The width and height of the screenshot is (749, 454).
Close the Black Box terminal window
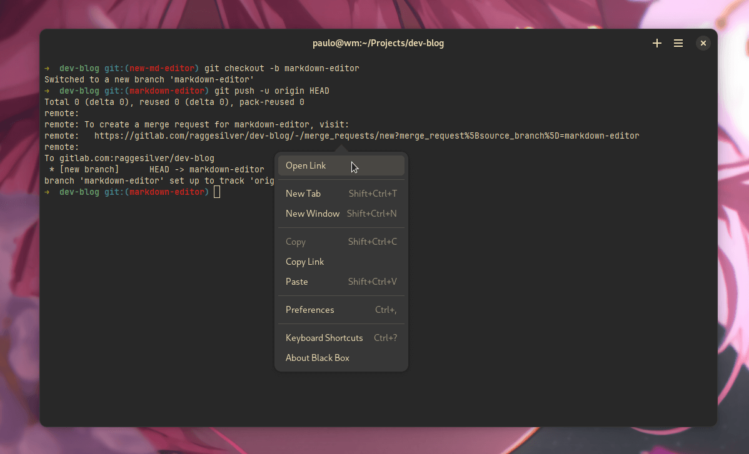coord(703,43)
